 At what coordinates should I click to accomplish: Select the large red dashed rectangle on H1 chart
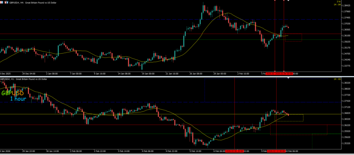(x=298, y=129)
